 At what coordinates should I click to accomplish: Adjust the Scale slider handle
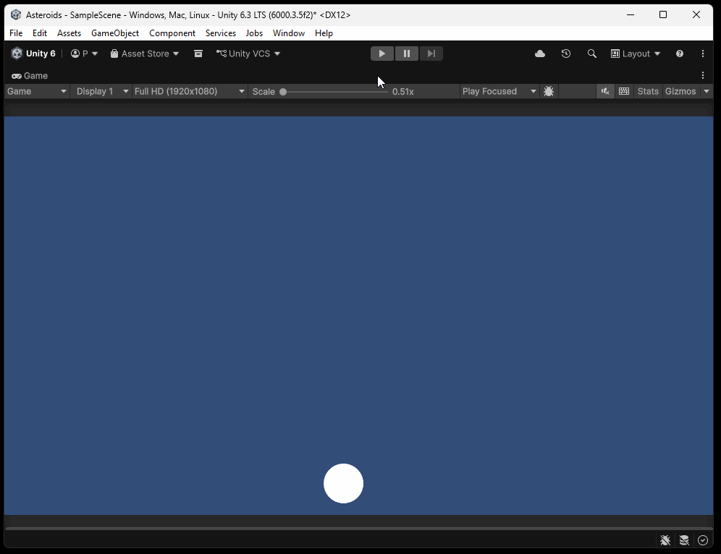pyautogui.click(x=283, y=92)
